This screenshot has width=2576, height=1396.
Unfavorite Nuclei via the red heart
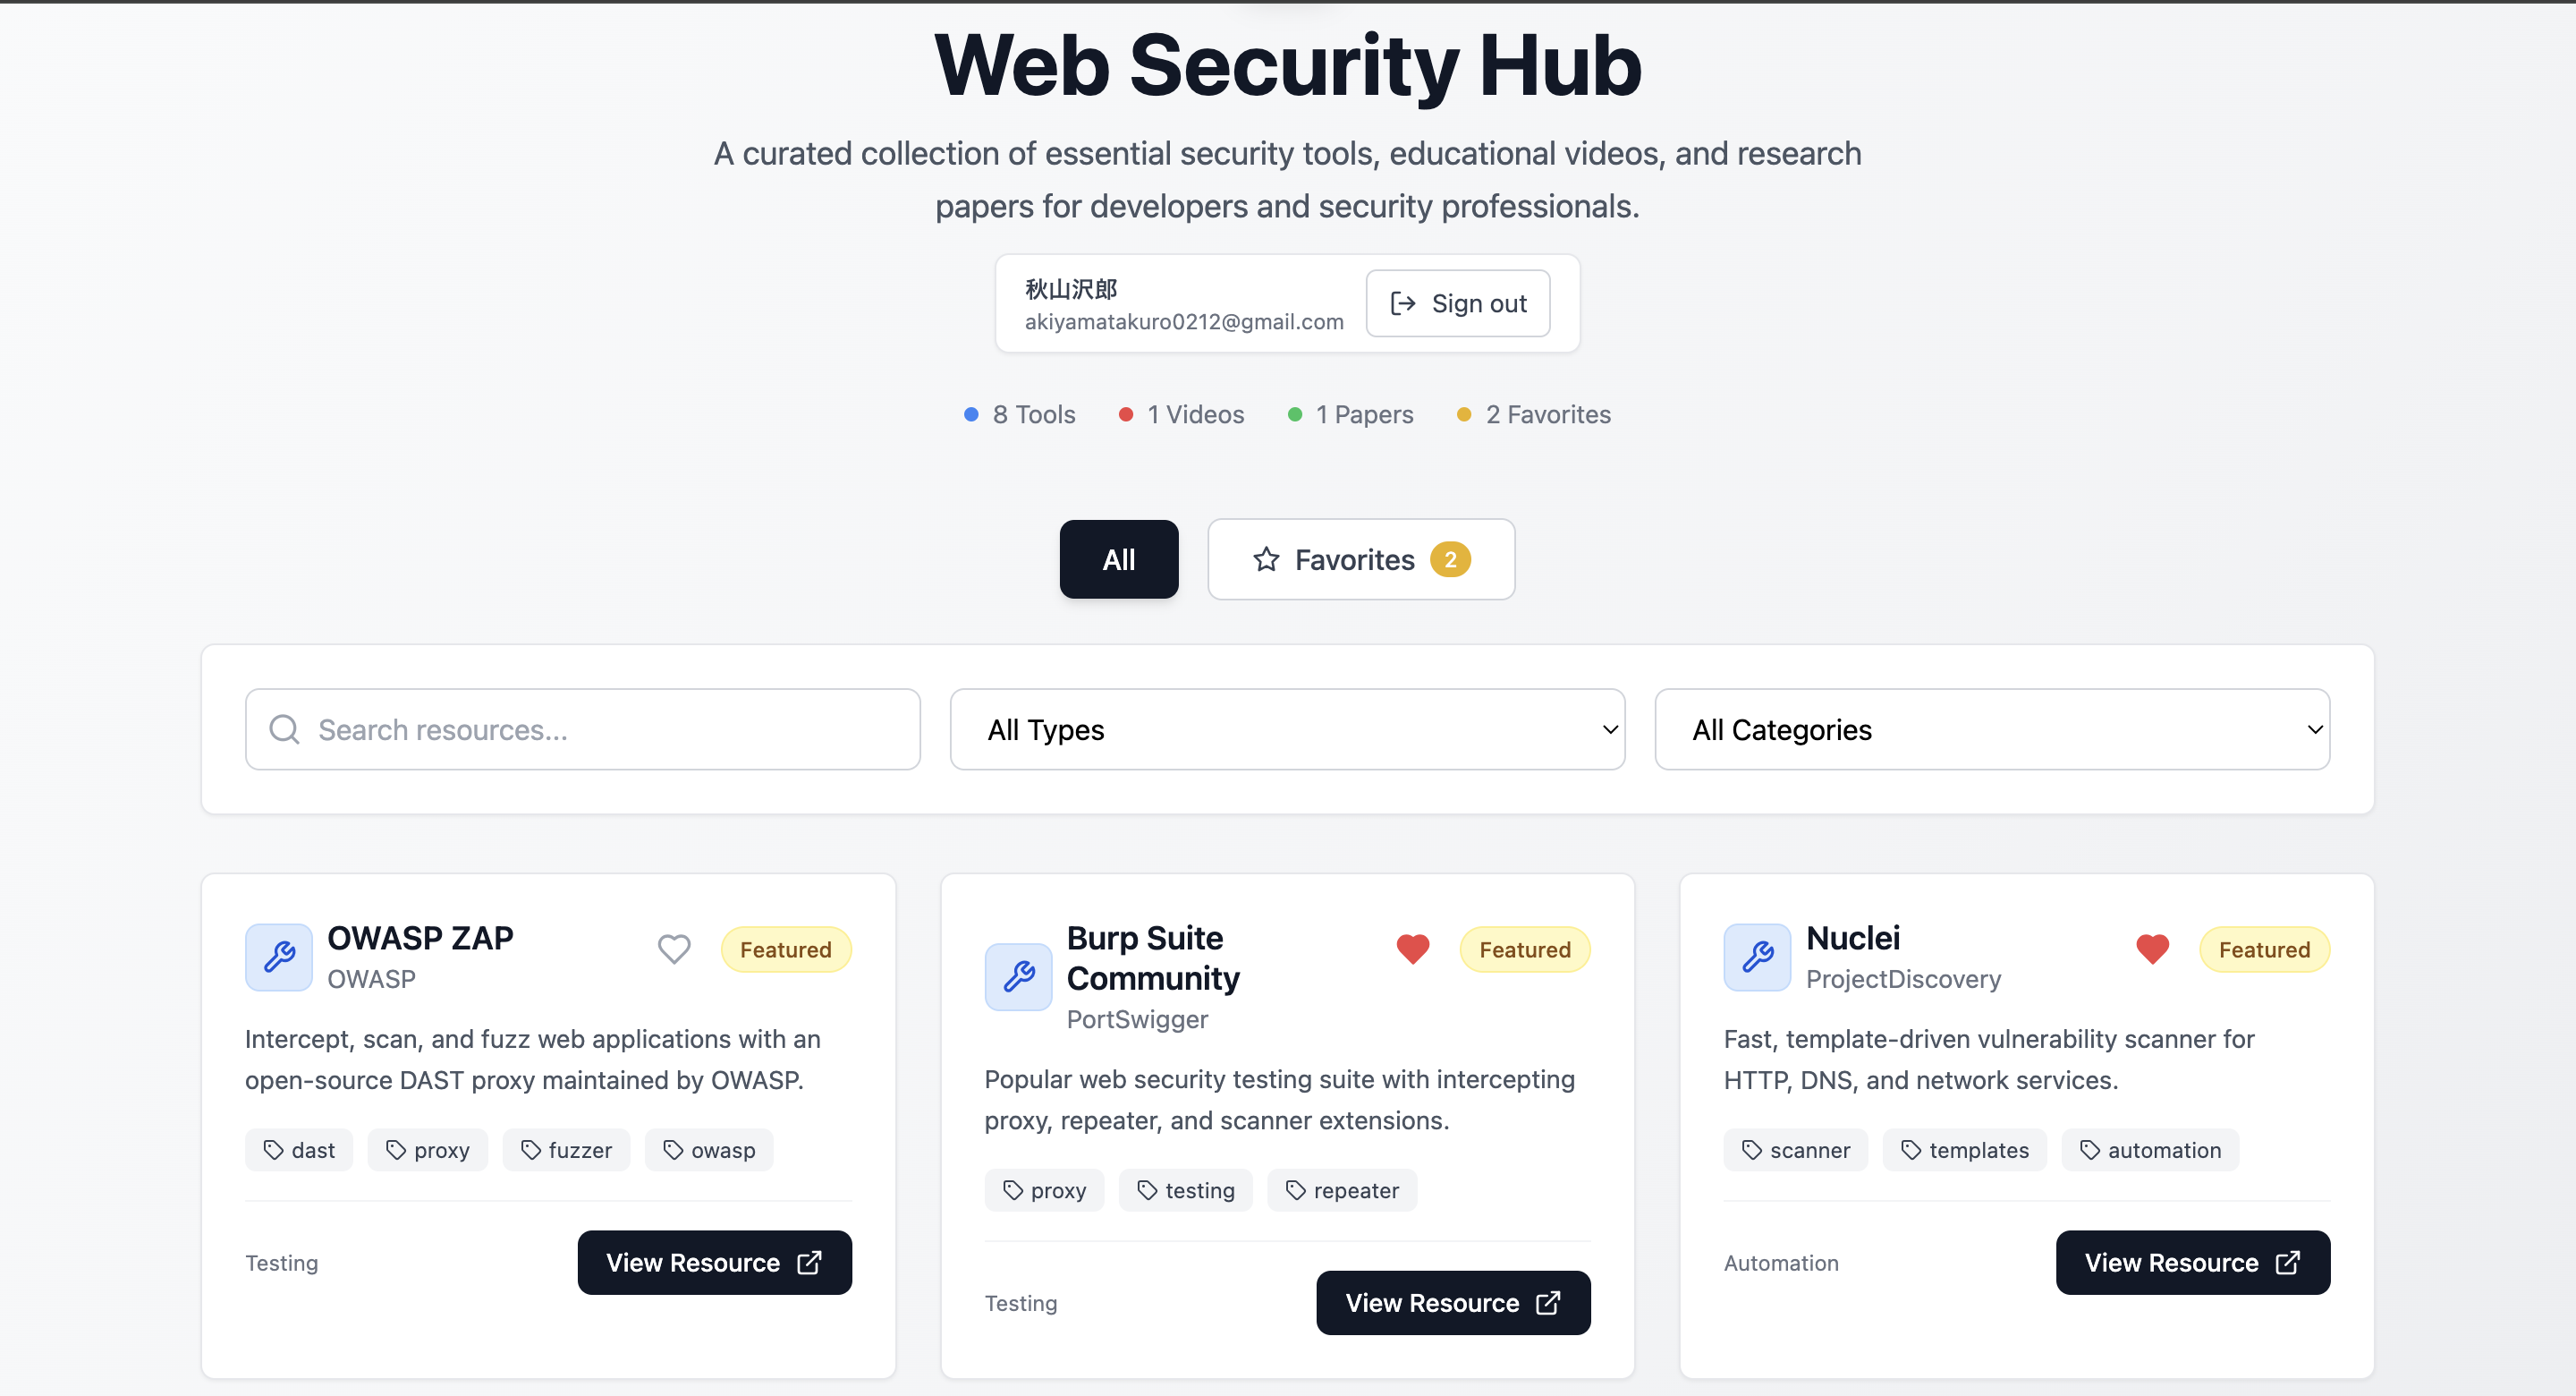pos(2151,949)
